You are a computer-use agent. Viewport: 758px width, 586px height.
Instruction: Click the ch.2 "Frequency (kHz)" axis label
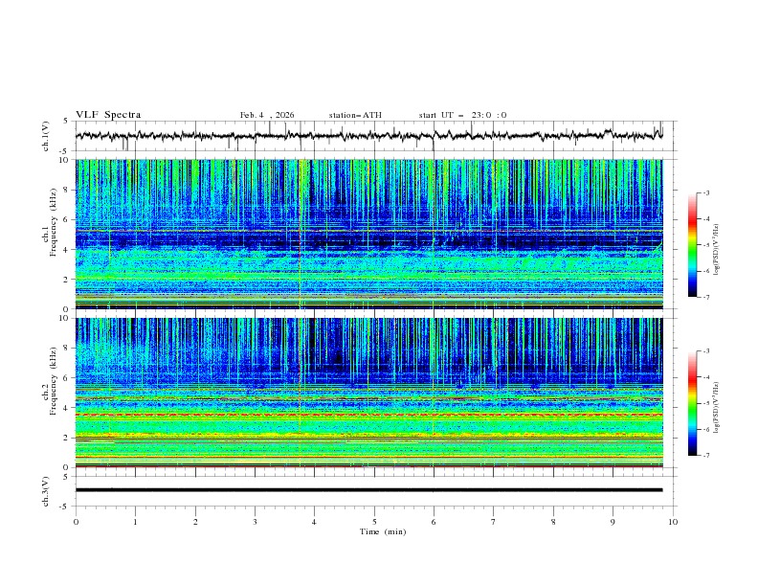[53, 381]
